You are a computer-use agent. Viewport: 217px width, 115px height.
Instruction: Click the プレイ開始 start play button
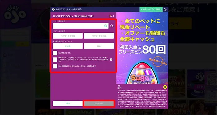coord(99,103)
